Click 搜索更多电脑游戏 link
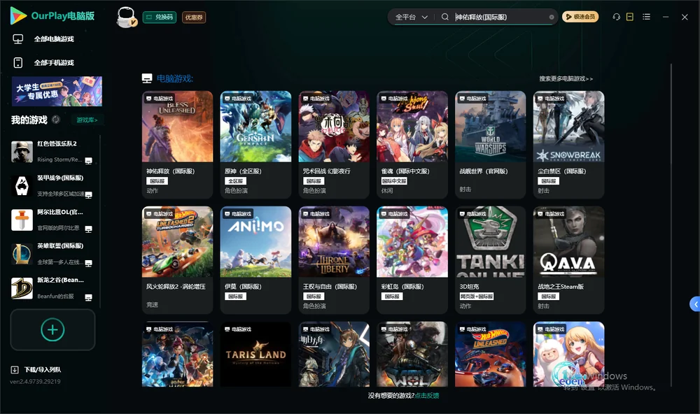This screenshot has height=414, width=700. point(566,78)
